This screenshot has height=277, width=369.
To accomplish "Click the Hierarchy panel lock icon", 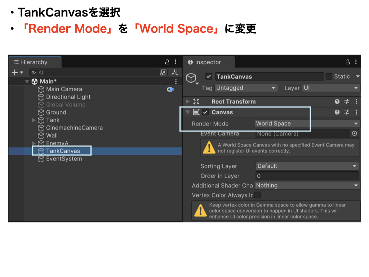I will coord(167,62).
